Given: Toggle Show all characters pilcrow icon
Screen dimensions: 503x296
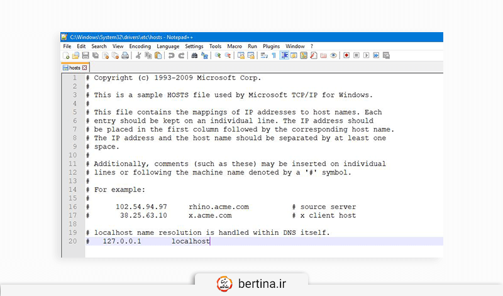Looking at the screenshot, I should pos(274,55).
